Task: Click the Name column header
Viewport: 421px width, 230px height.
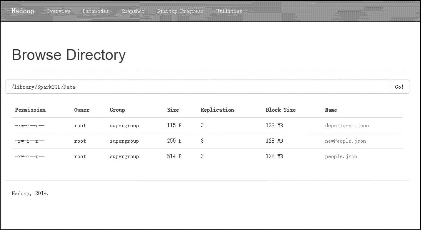Action: (331, 110)
